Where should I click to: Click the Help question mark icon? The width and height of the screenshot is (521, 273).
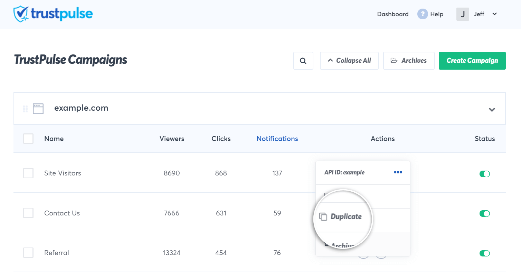point(423,14)
